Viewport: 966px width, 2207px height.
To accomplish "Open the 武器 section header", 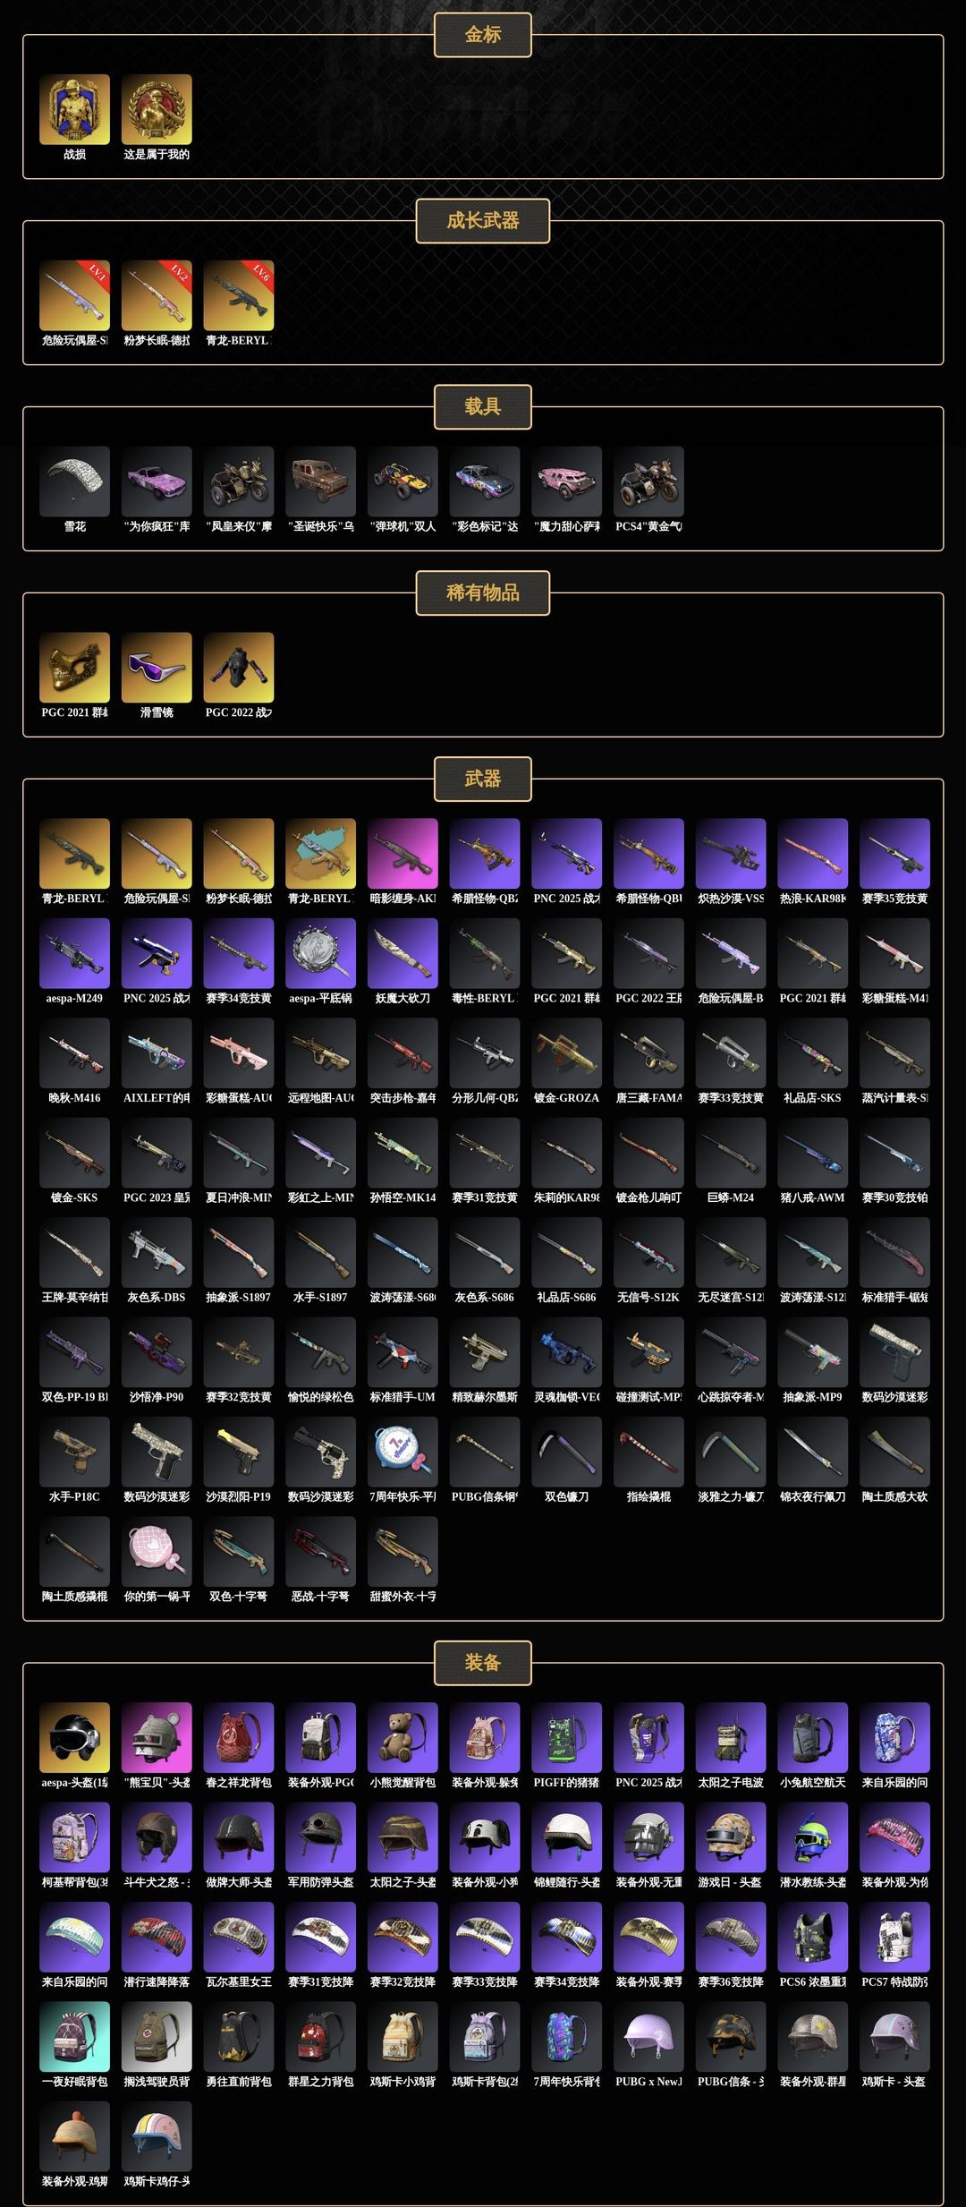I will click(483, 779).
